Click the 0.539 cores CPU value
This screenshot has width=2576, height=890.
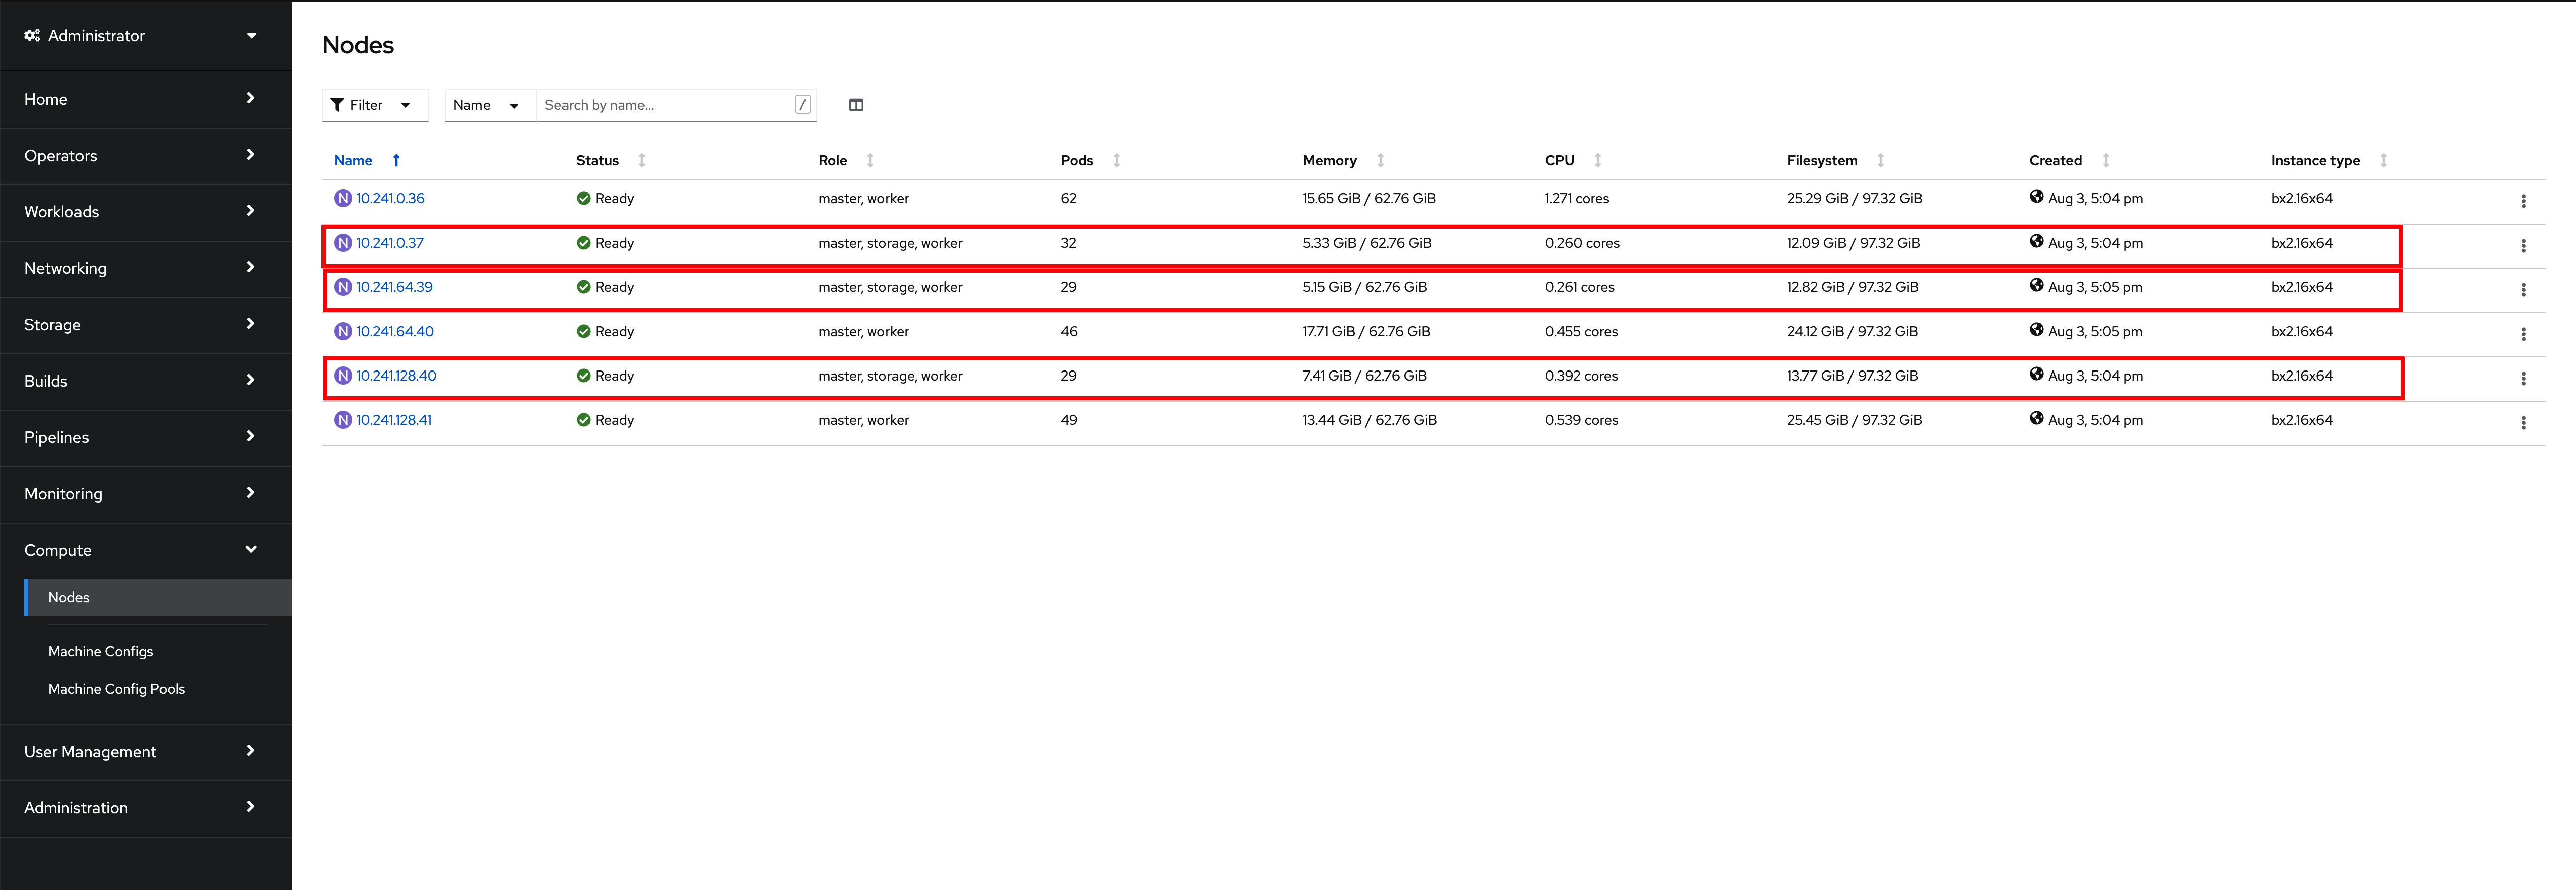pyautogui.click(x=1581, y=420)
